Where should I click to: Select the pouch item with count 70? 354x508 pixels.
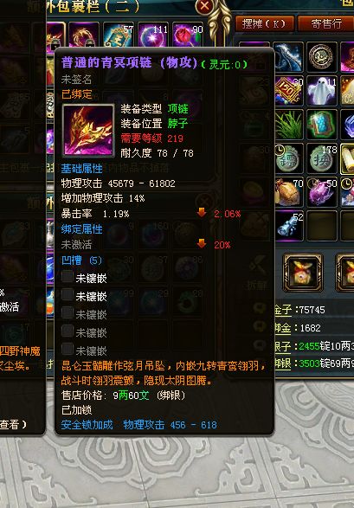coord(289,192)
